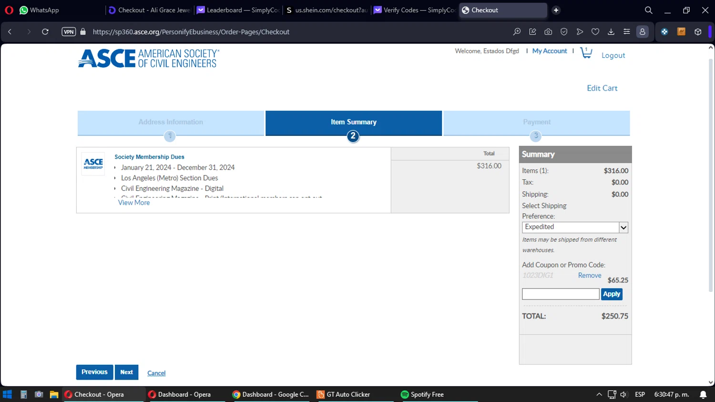Click the coupon code input field
Screen dimensions: 715x402
pyautogui.click(x=561, y=294)
